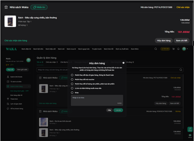Screen dimensions: 194x141
Task: Expand the account dropdown arrow beside avatar
Action: 187,49
